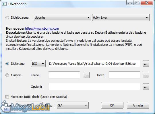This screenshot has height=114, width=155.
Task: Open the ubuntu.com homepage link
Action: [42, 29]
